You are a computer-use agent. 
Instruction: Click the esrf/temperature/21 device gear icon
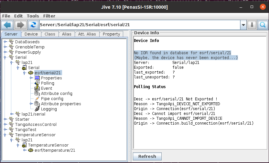point(31,150)
